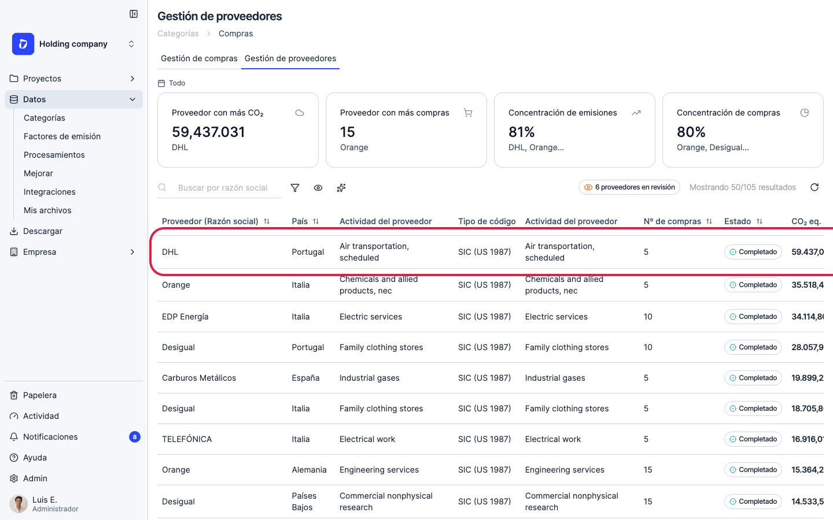The height and width of the screenshot is (520, 833).
Task: Collapse the sidebar panel icon
Action: tap(134, 14)
